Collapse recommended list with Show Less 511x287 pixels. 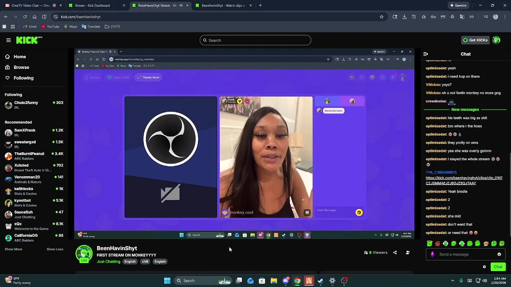[55, 249]
